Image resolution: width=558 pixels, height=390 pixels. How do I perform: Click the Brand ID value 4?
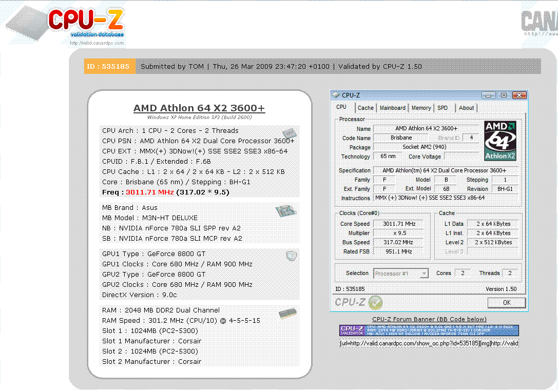471,138
